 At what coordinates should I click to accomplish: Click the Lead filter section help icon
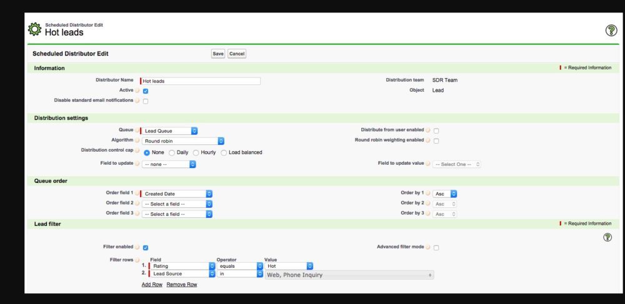pyautogui.click(x=607, y=237)
